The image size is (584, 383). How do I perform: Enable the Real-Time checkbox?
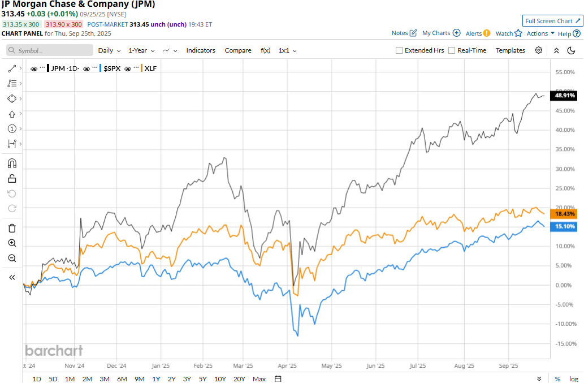[452, 50]
